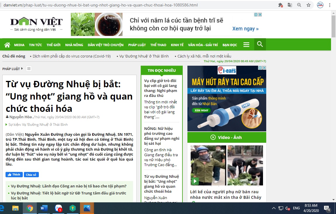
Task: Click AdChoices info icon on i-ears ad
Action: [260, 68]
